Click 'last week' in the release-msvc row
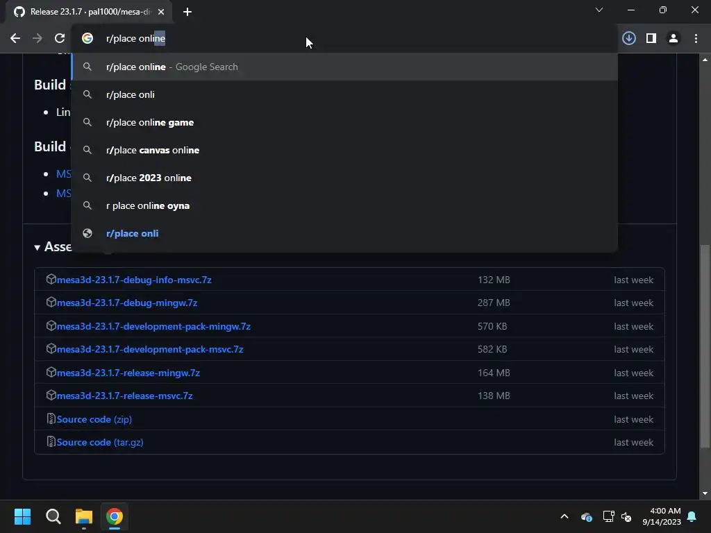 tap(633, 396)
